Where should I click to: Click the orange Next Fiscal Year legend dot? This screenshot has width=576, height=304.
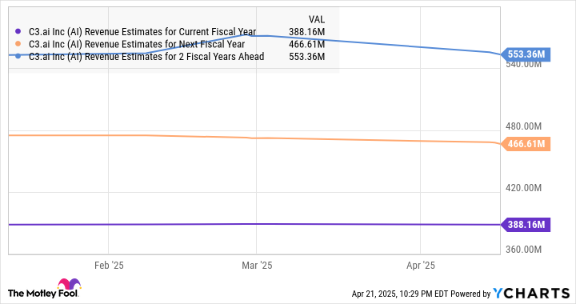point(18,44)
